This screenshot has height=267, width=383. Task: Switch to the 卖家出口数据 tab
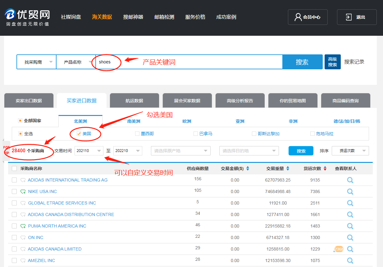[x=29, y=101]
